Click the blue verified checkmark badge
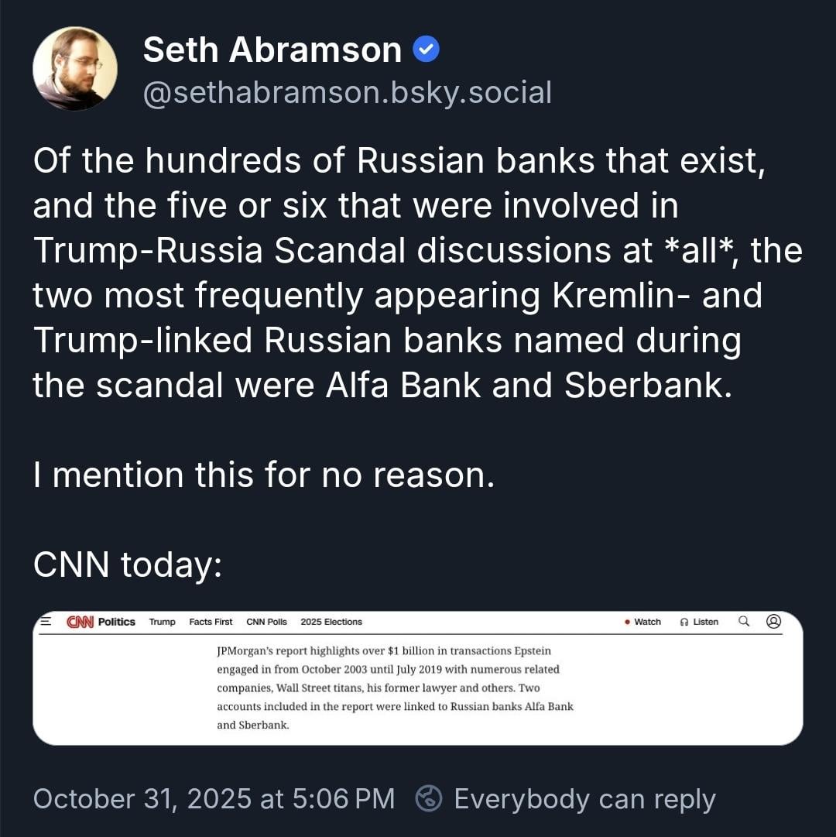836x837 pixels. (x=427, y=50)
